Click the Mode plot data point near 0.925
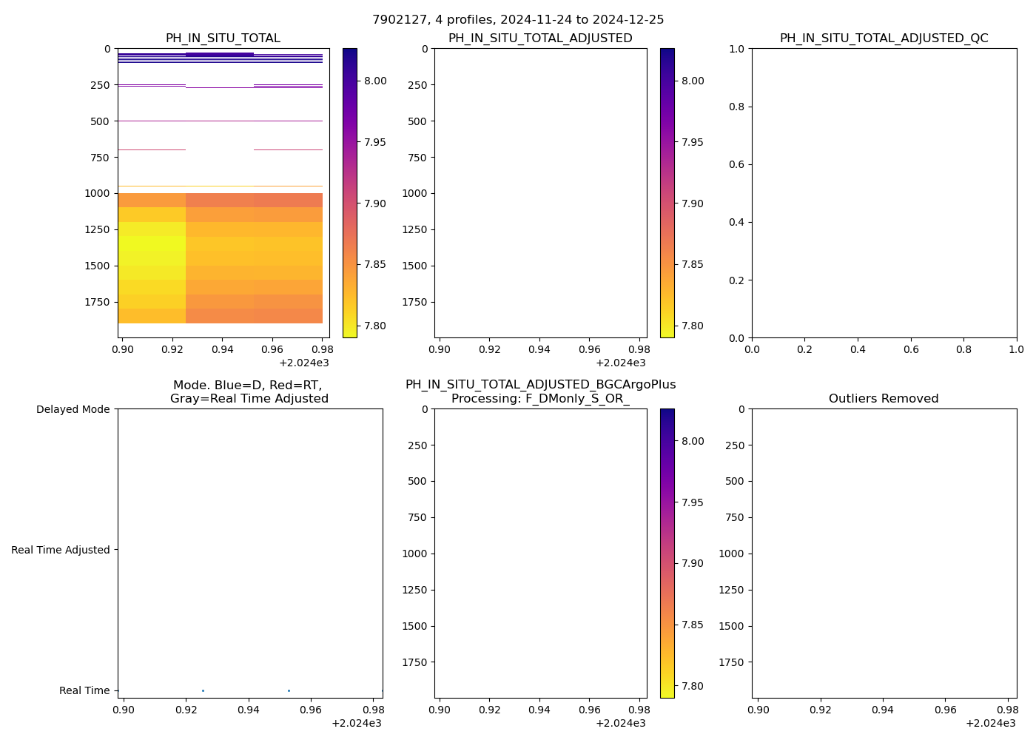This screenshot has height=740, width=1036. pyautogui.click(x=203, y=690)
